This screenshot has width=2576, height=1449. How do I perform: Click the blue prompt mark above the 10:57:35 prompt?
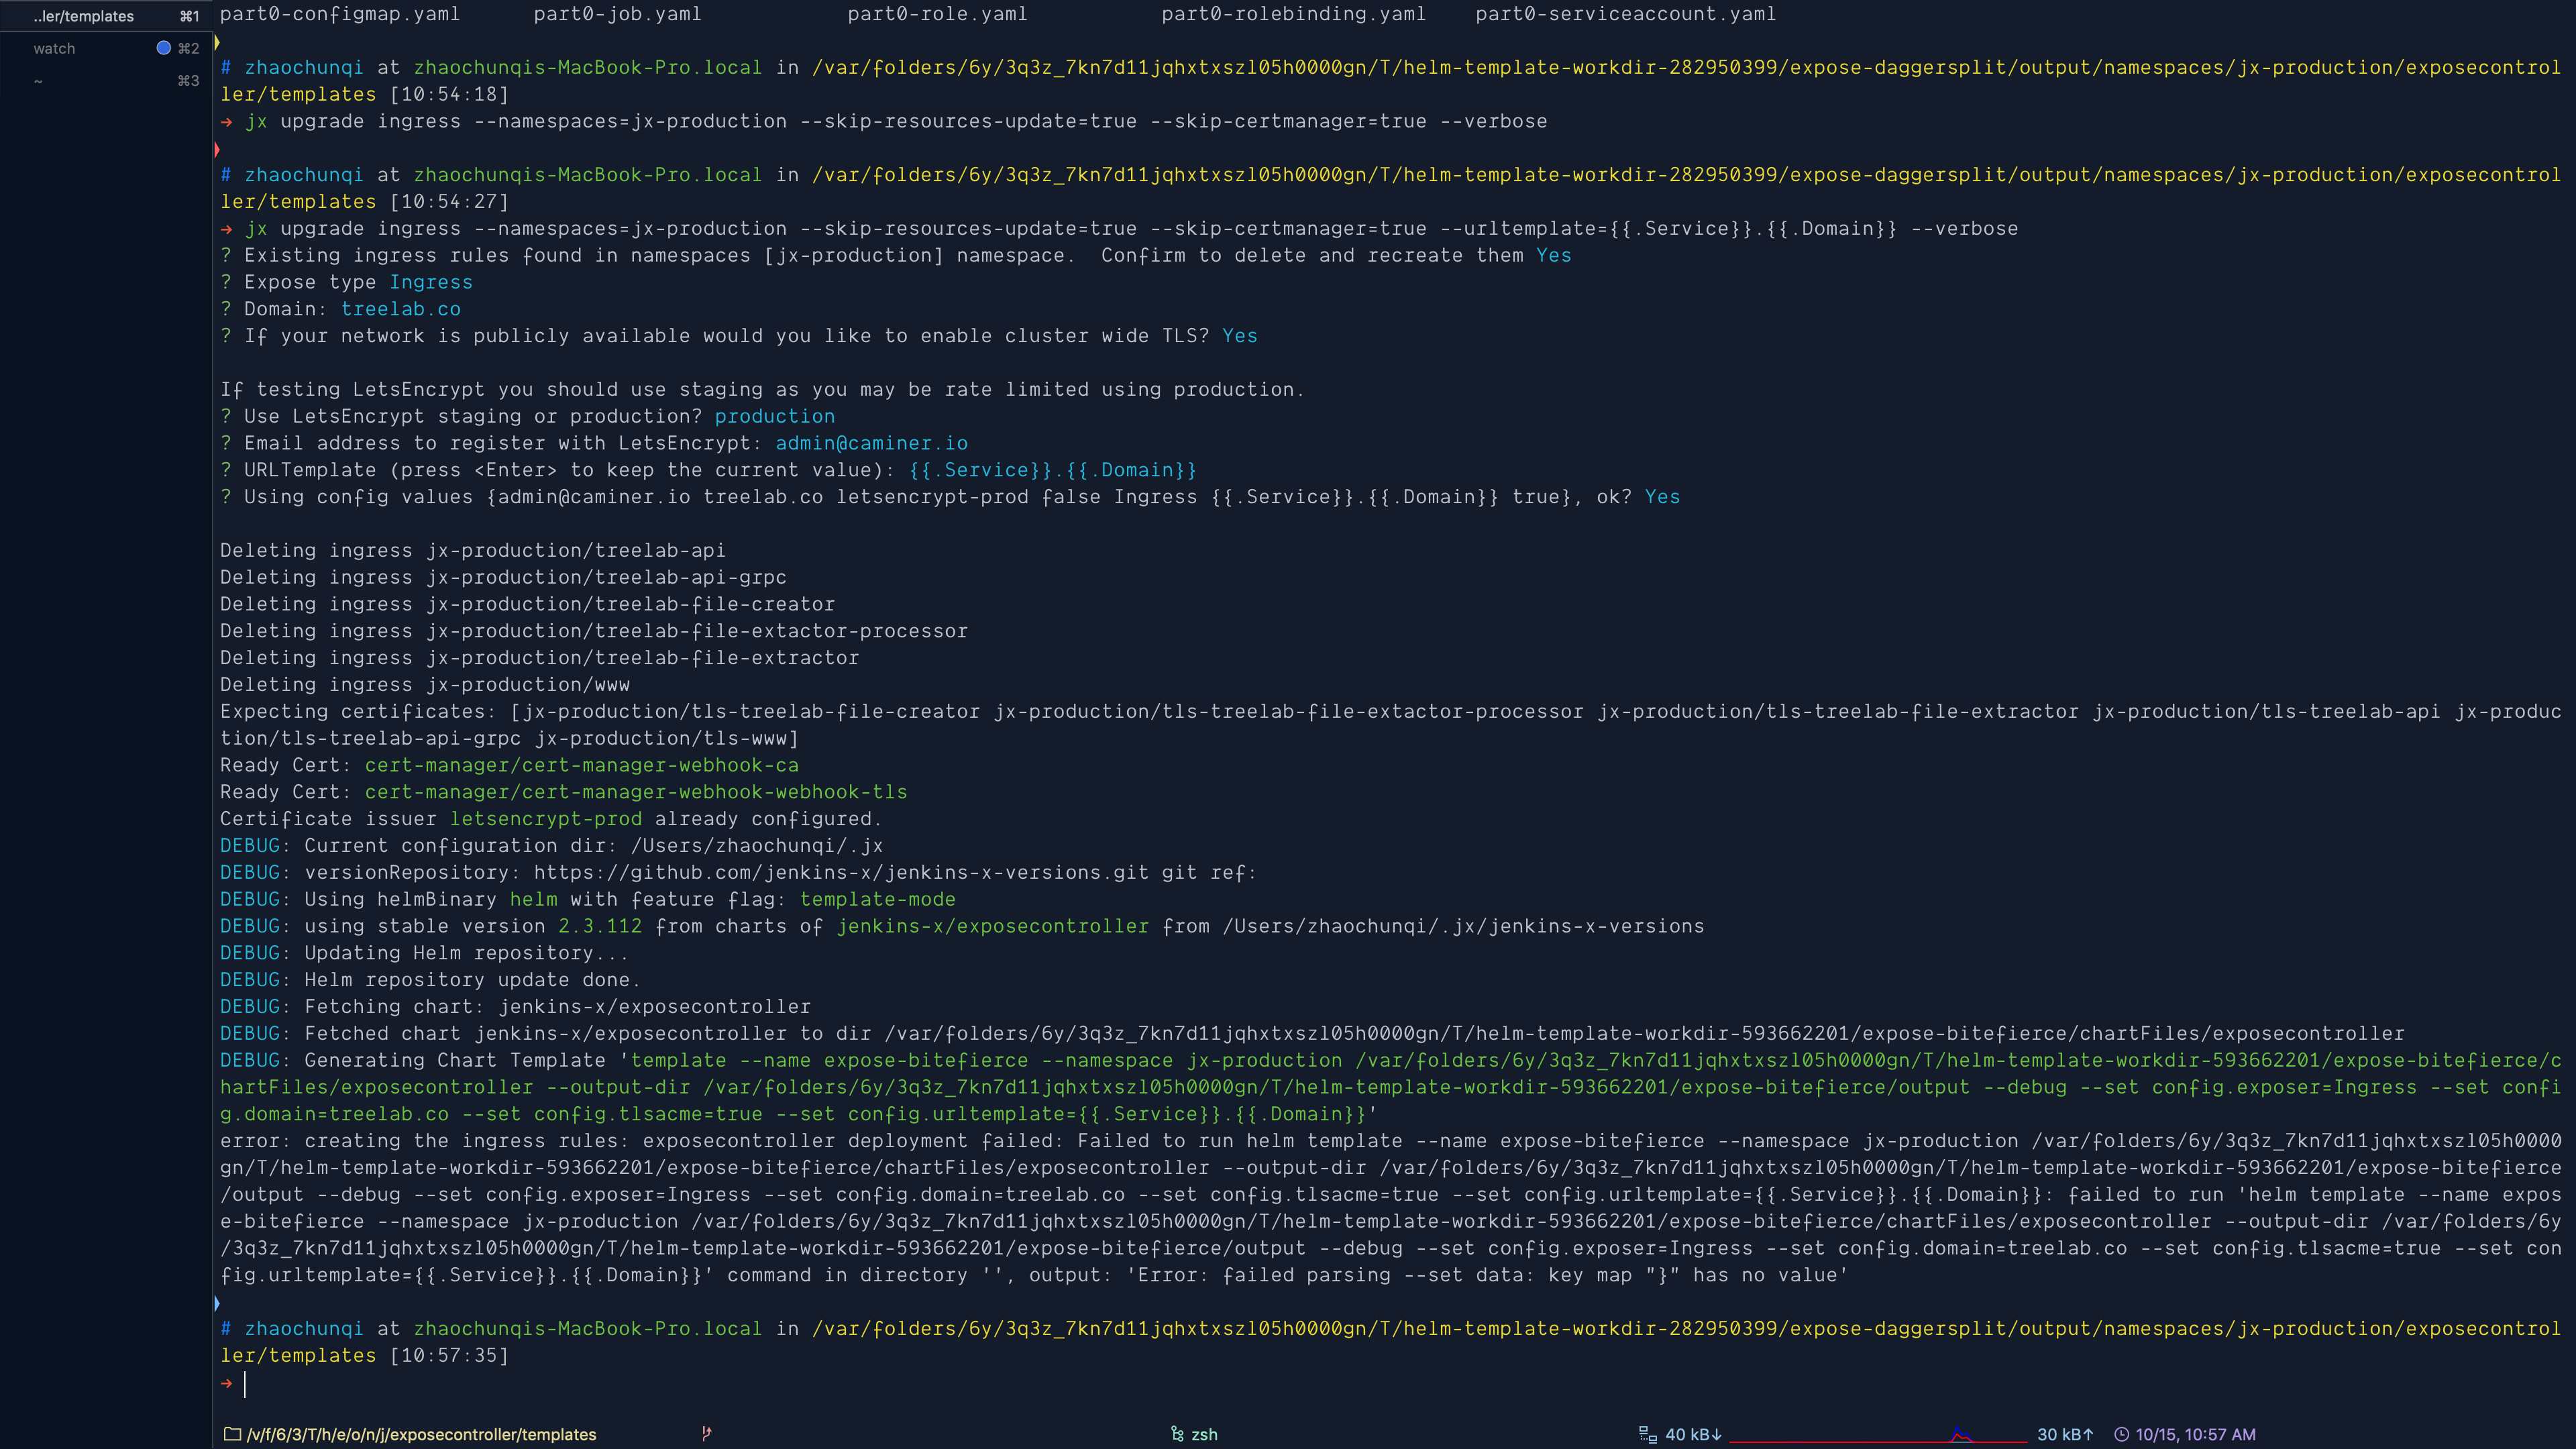click(x=217, y=1303)
